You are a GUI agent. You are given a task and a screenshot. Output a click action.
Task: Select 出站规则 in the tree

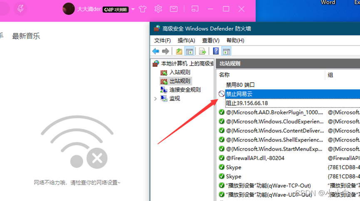pos(180,81)
